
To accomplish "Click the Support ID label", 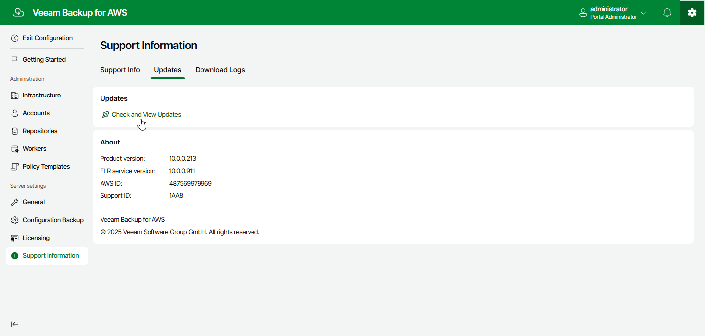I will 116,196.
